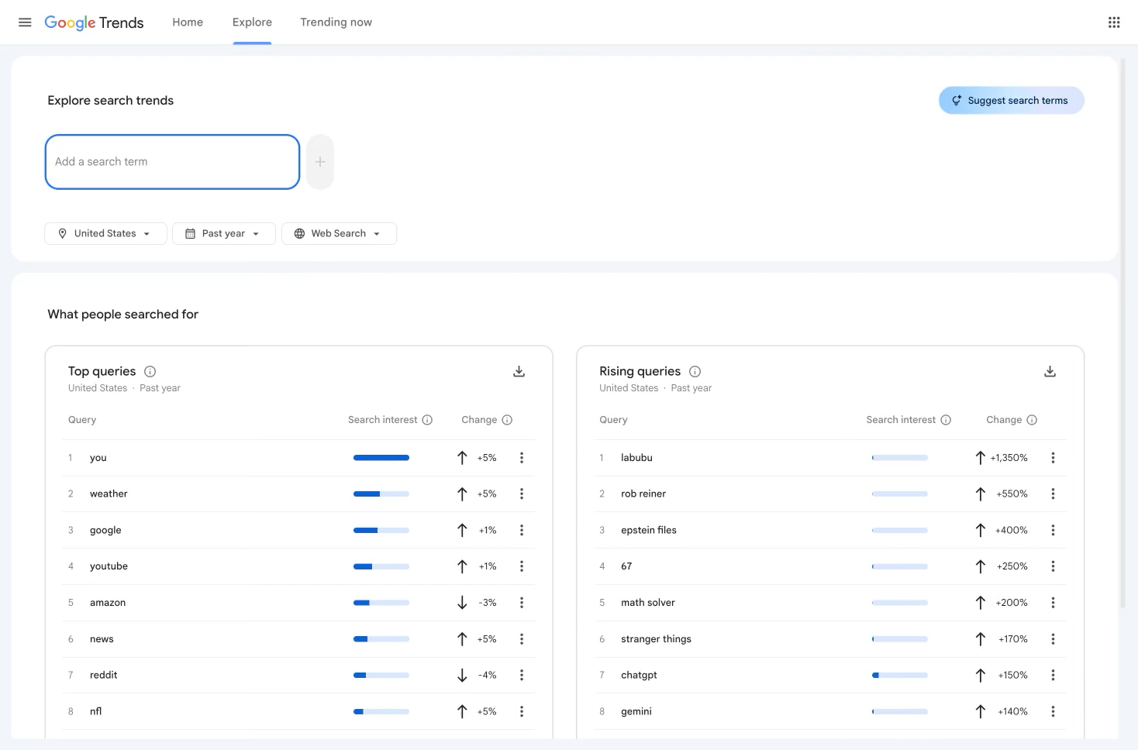Open the Past year time range dropdown
Image resolution: width=1138 pixels, height=750 pixels.
click(223, 233)
